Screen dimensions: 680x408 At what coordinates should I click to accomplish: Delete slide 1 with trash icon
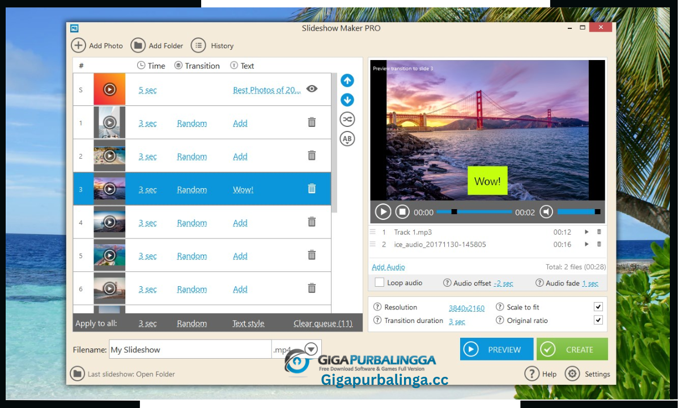312,122
